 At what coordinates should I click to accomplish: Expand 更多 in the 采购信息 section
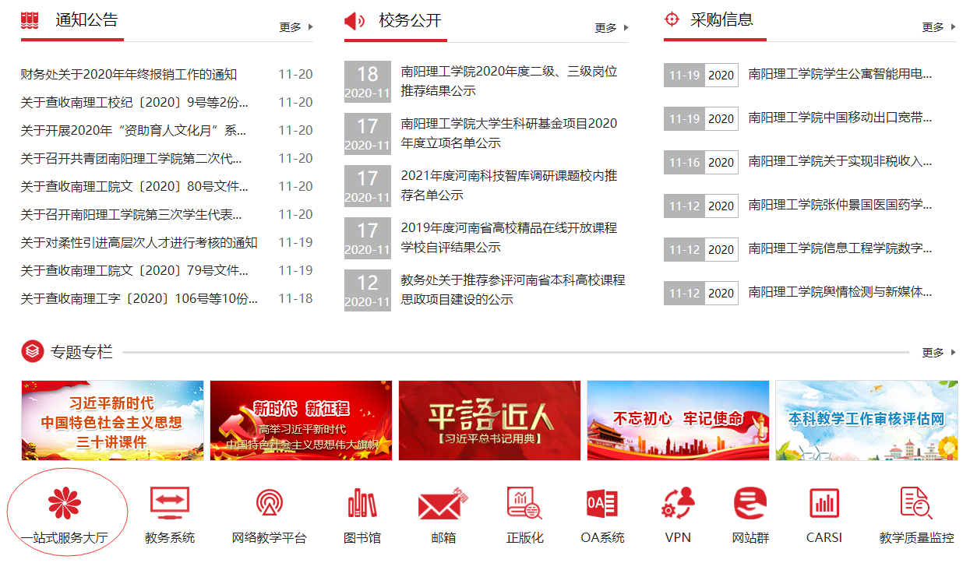[x=938, y=27]
